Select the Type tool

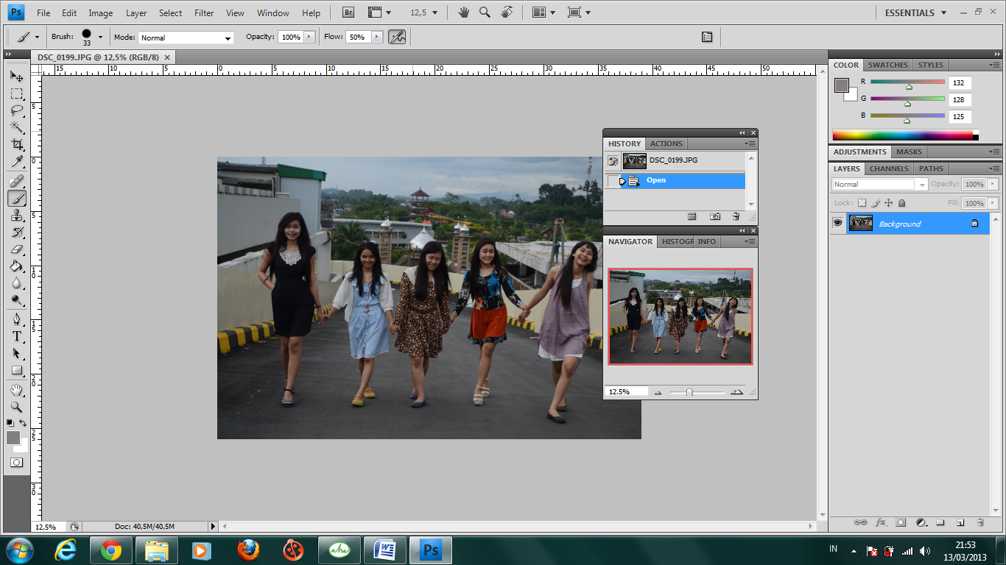coord(16,336)
